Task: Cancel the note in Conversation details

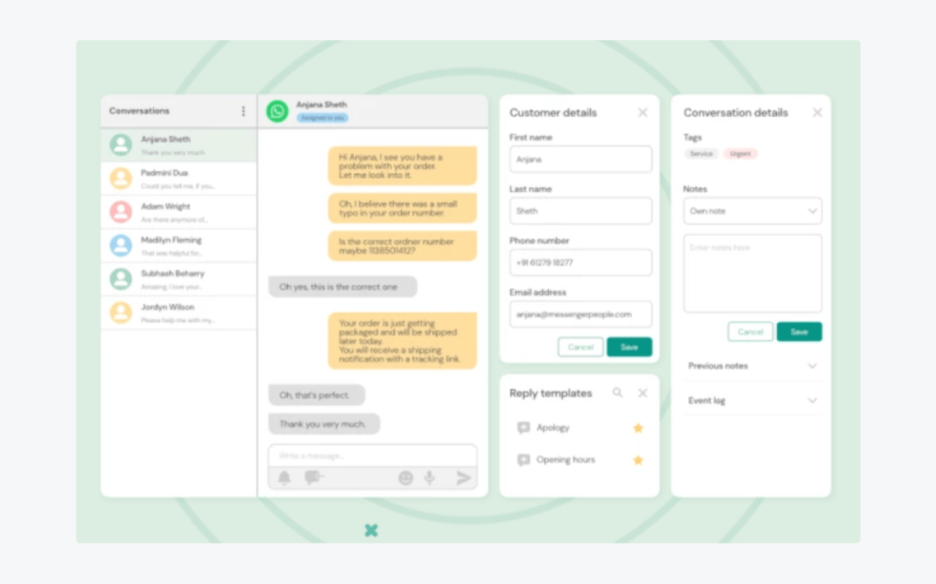Action: tap(750, 331)
